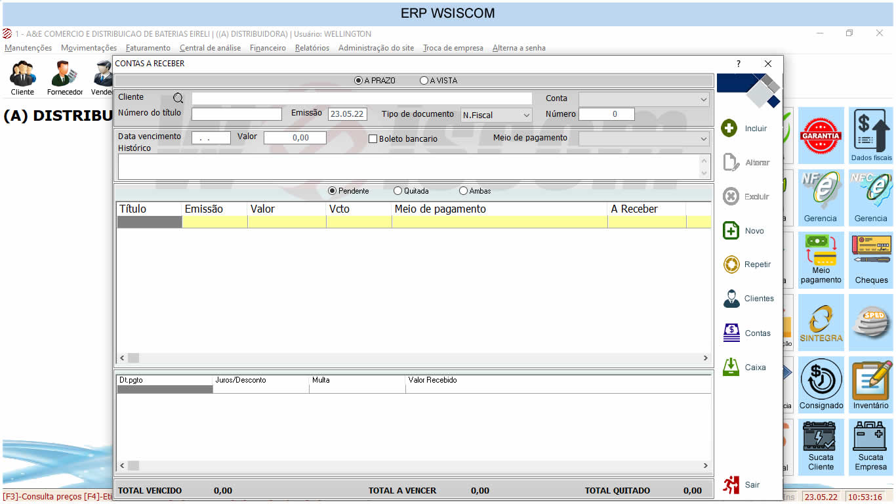
Task: Select the A VISTA radio option
Action: (x=424, y=81)
